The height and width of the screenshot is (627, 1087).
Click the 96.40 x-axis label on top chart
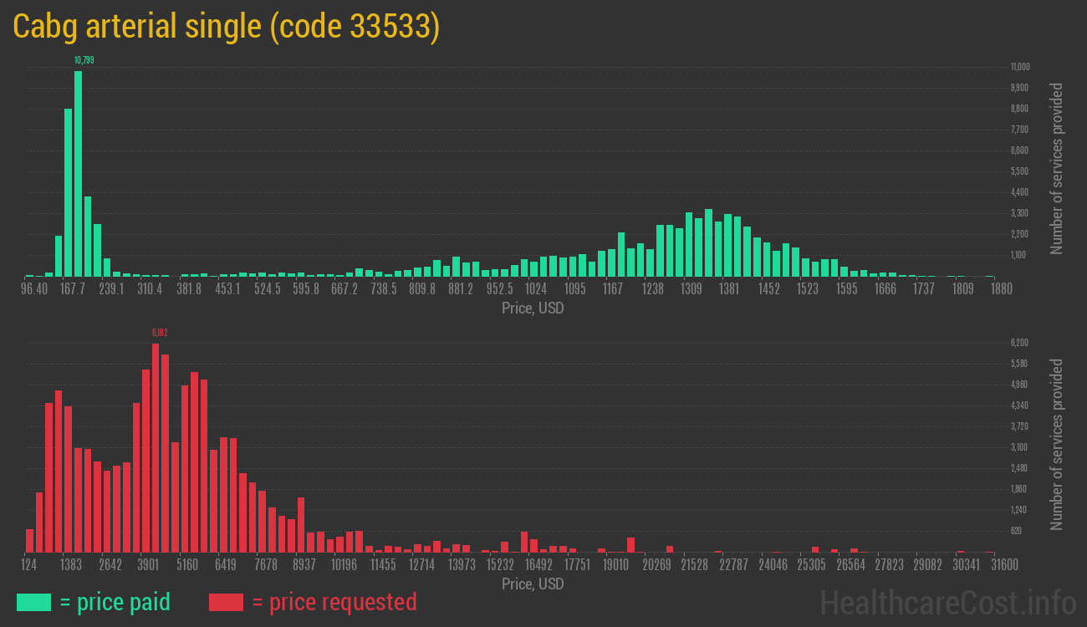(x=33, y=288)
